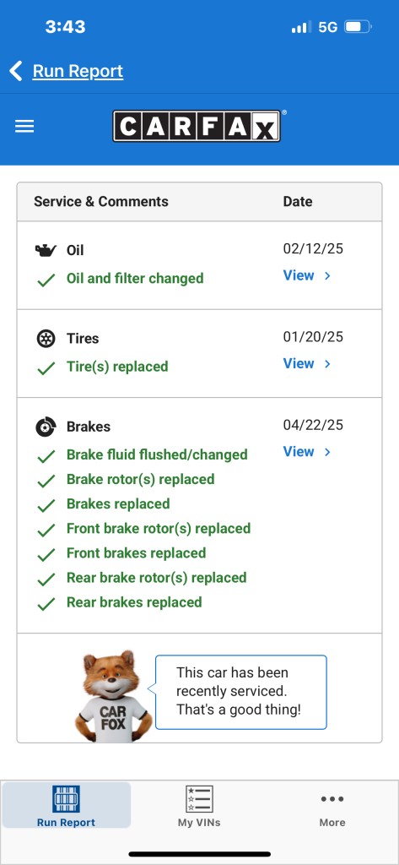Tap the tire wheel icon
This screenshot has height=865, width=399.
coord(46,338)
